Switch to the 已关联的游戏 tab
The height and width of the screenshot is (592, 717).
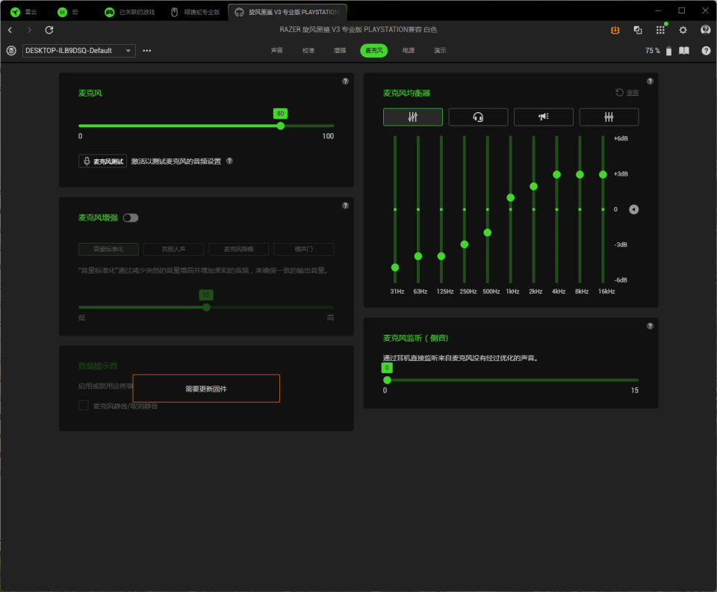pyautogui.click(x=130, y=12)
